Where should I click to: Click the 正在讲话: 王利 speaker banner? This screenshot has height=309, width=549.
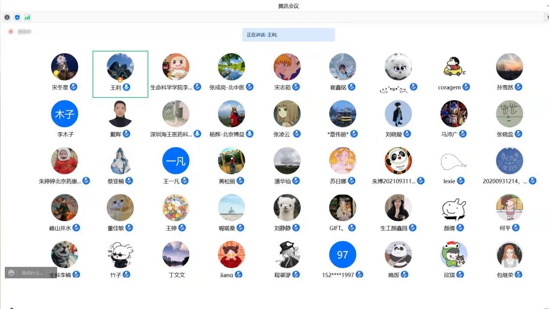point(288,35)
